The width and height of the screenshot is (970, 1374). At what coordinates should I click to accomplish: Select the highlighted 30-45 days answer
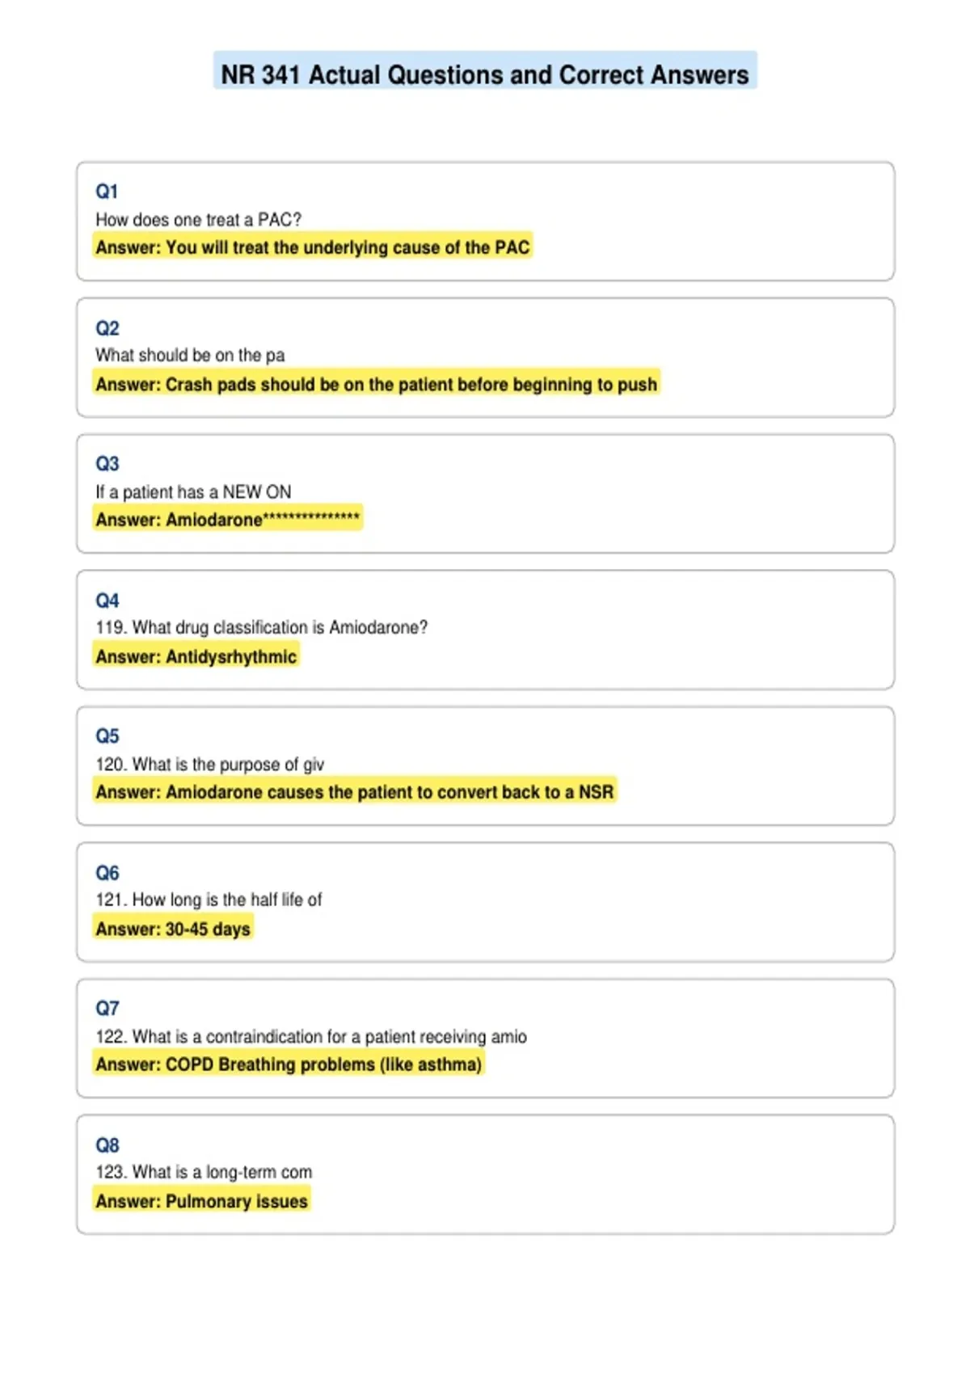click(x=173, y=929)
